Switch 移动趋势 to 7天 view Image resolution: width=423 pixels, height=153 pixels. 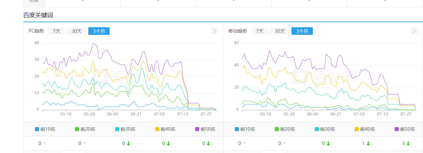(x=259, y=31)
